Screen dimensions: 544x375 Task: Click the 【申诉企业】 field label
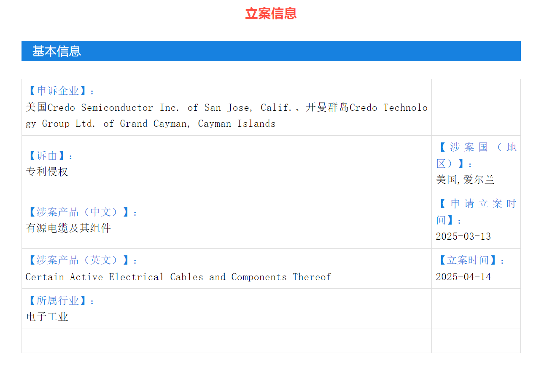(60, 91)
